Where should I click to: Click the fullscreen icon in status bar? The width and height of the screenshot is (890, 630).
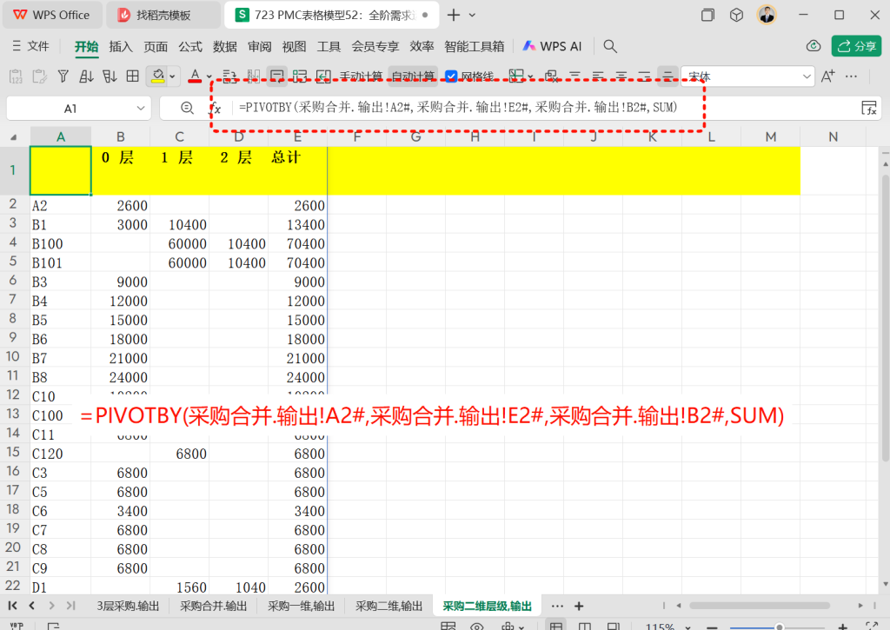click(x=872, y=627)
